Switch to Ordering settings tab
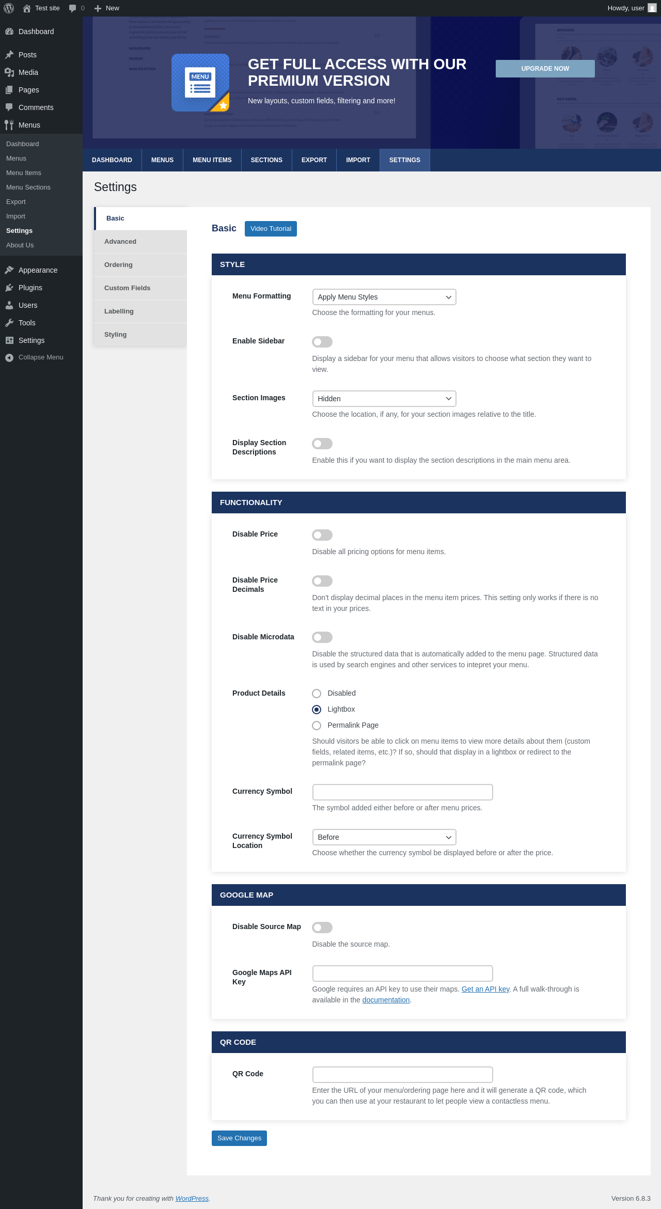 point(140,265)
